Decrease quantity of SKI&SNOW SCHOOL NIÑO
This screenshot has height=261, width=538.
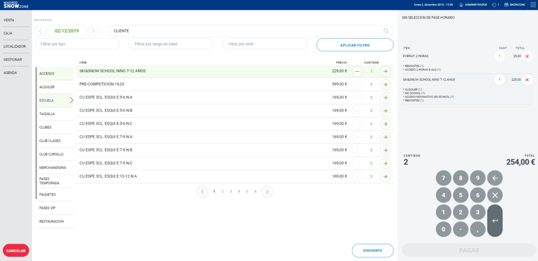(357, 71)
